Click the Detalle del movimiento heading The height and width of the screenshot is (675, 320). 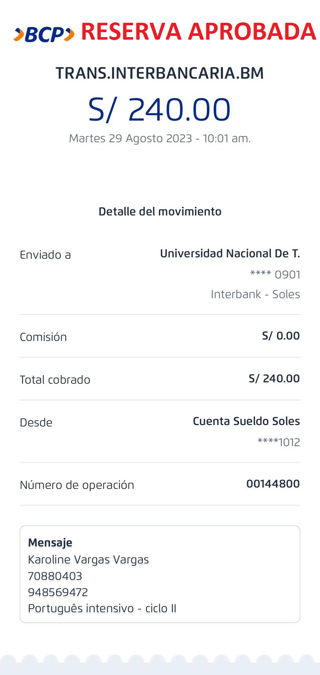coord(160,211)
